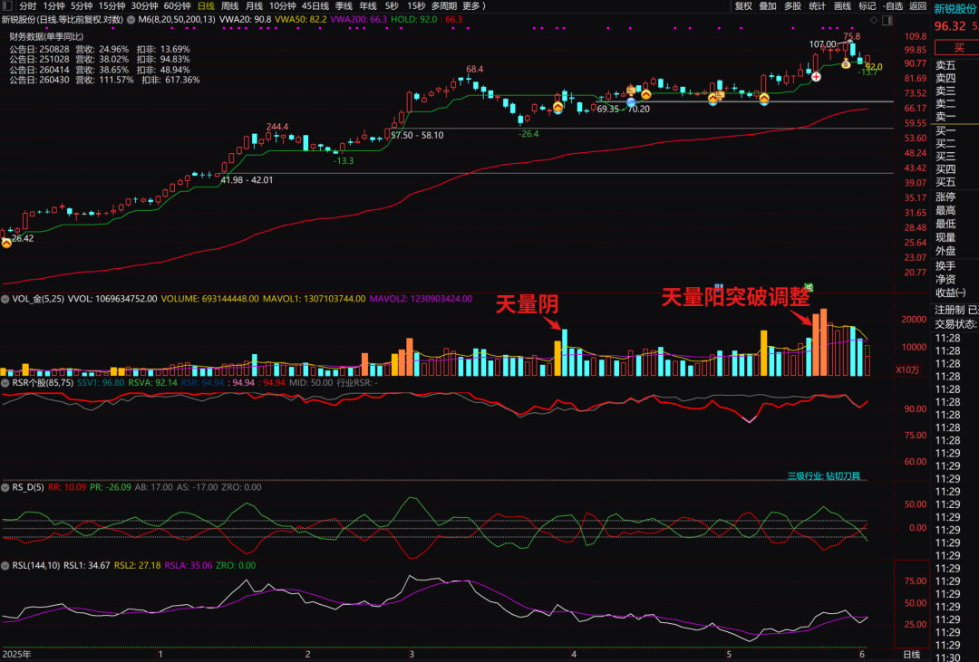Select the 15秒 period tab
The image size is (979, 662).
[416, 5]
